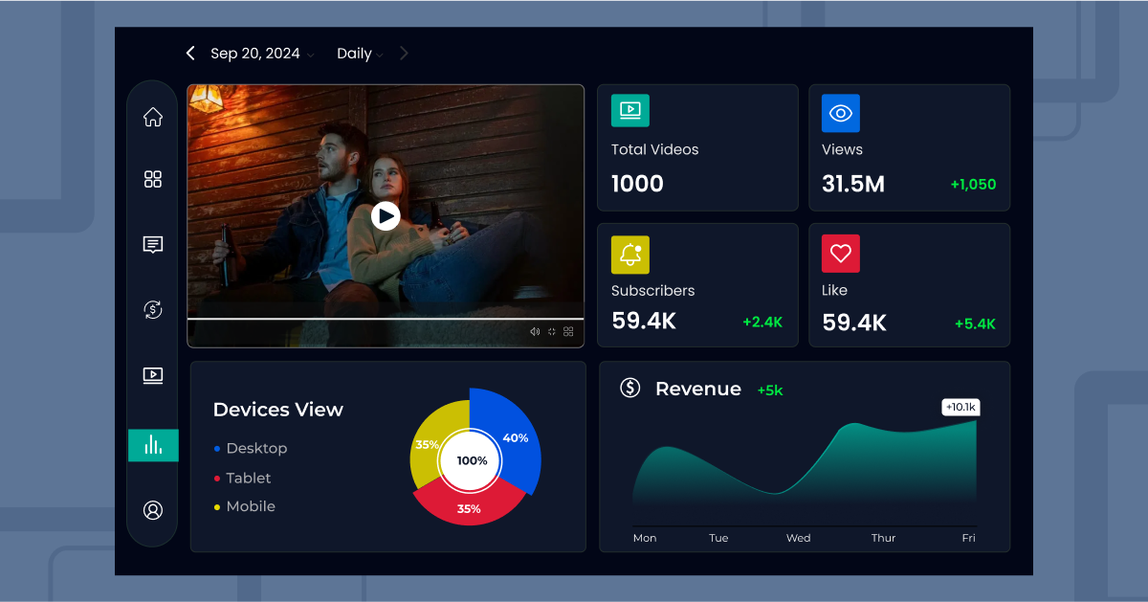
Task: Click the +5.4K gain on the Like card
Action: 975,324
